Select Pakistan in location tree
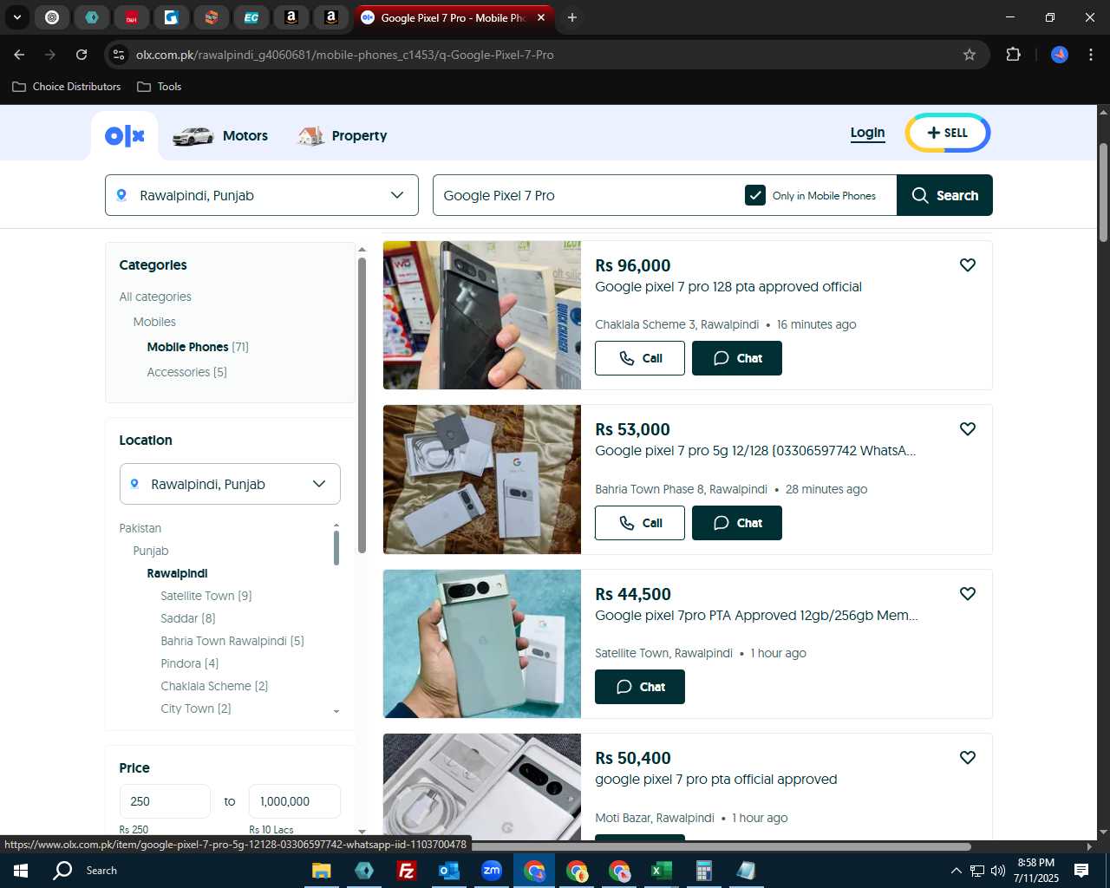This screenshot has height=888, width=1110. coord(140,528)
